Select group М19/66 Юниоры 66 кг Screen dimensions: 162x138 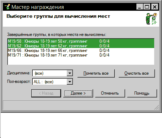tap(81, 51)
